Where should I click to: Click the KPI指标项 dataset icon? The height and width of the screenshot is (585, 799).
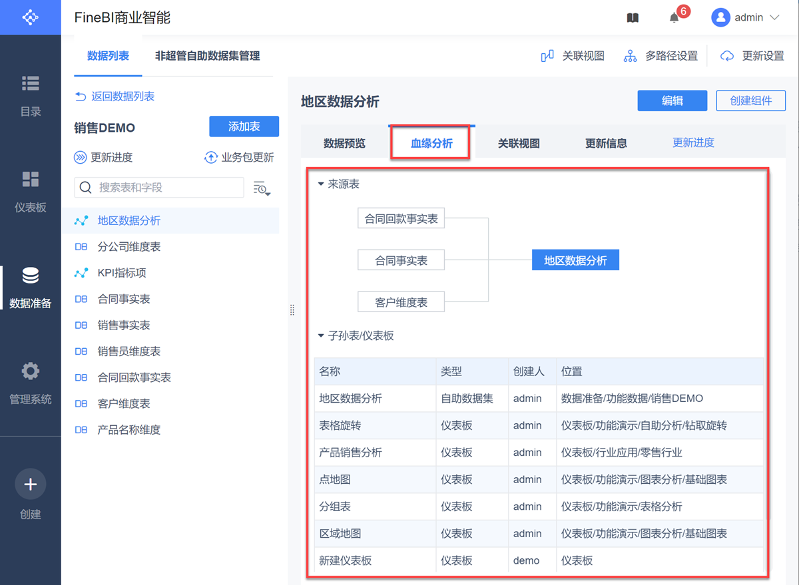tap(81, 273)
